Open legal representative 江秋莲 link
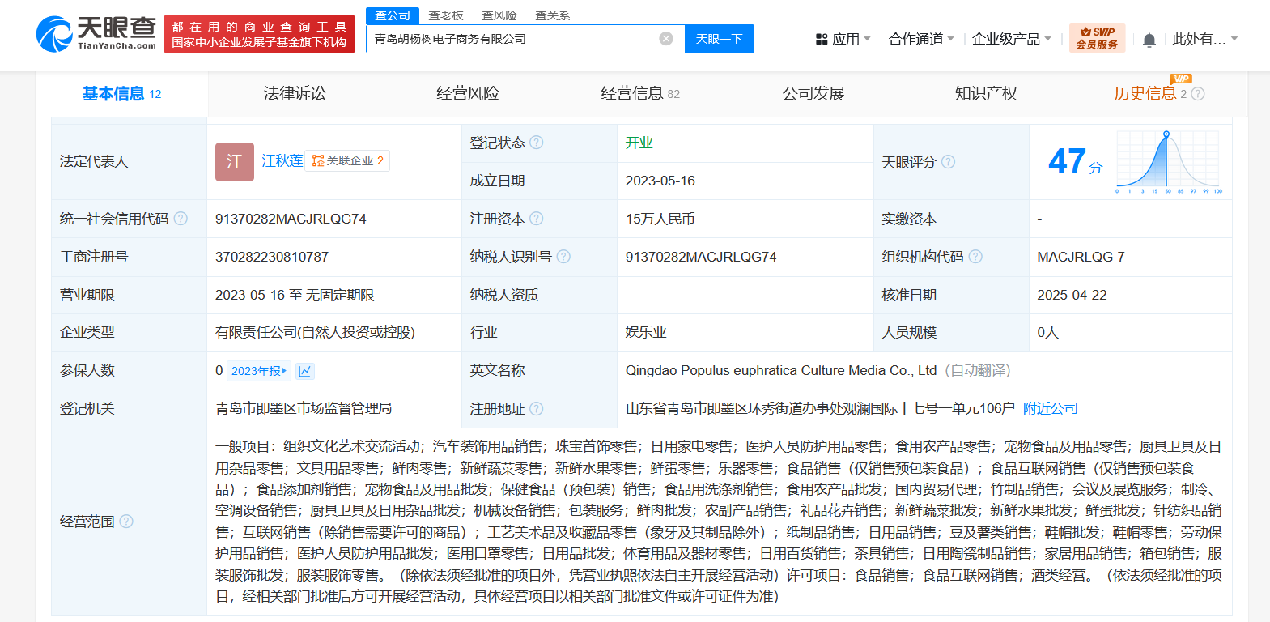Viewport: 1270px width, 622px height. coord(282,161)
